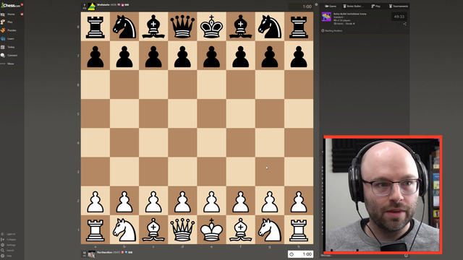This screenshot has width=463, height=260.
Task: Collapse the left sidebar
Action: click(x=9, y=239)
